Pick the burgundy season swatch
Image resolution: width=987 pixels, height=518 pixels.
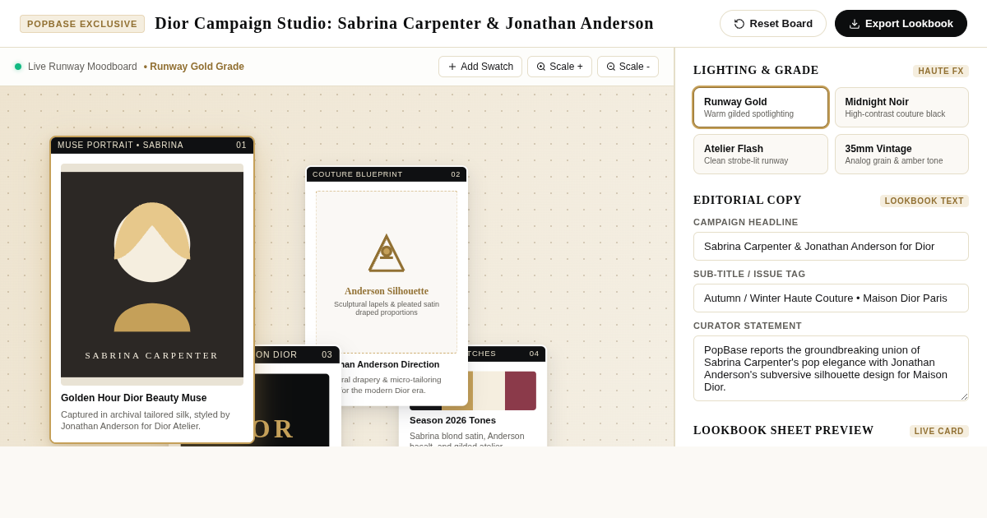pyautogui.click(x=521, y=391)
